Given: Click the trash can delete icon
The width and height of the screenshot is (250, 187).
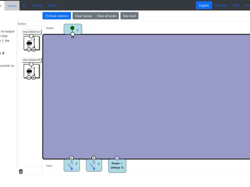Looking at the screenshot, I should (21, 171).
